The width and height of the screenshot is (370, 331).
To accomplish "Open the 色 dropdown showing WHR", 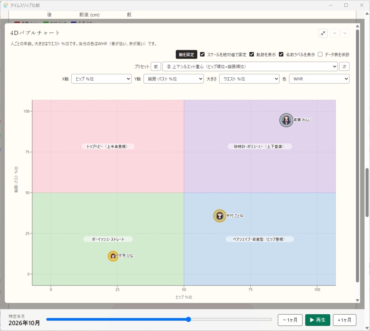I will [x=319, y=79].
